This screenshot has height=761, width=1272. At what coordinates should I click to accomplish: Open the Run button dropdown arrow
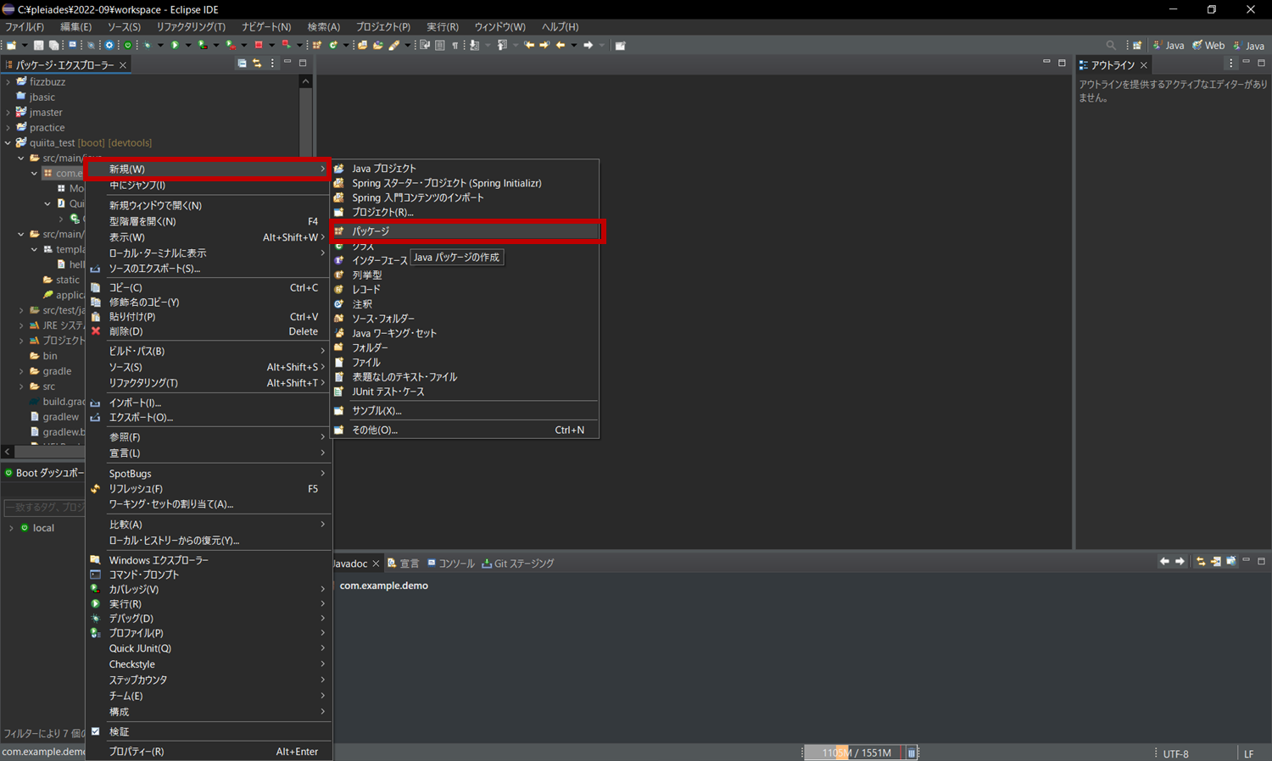[x=187, y=45]
